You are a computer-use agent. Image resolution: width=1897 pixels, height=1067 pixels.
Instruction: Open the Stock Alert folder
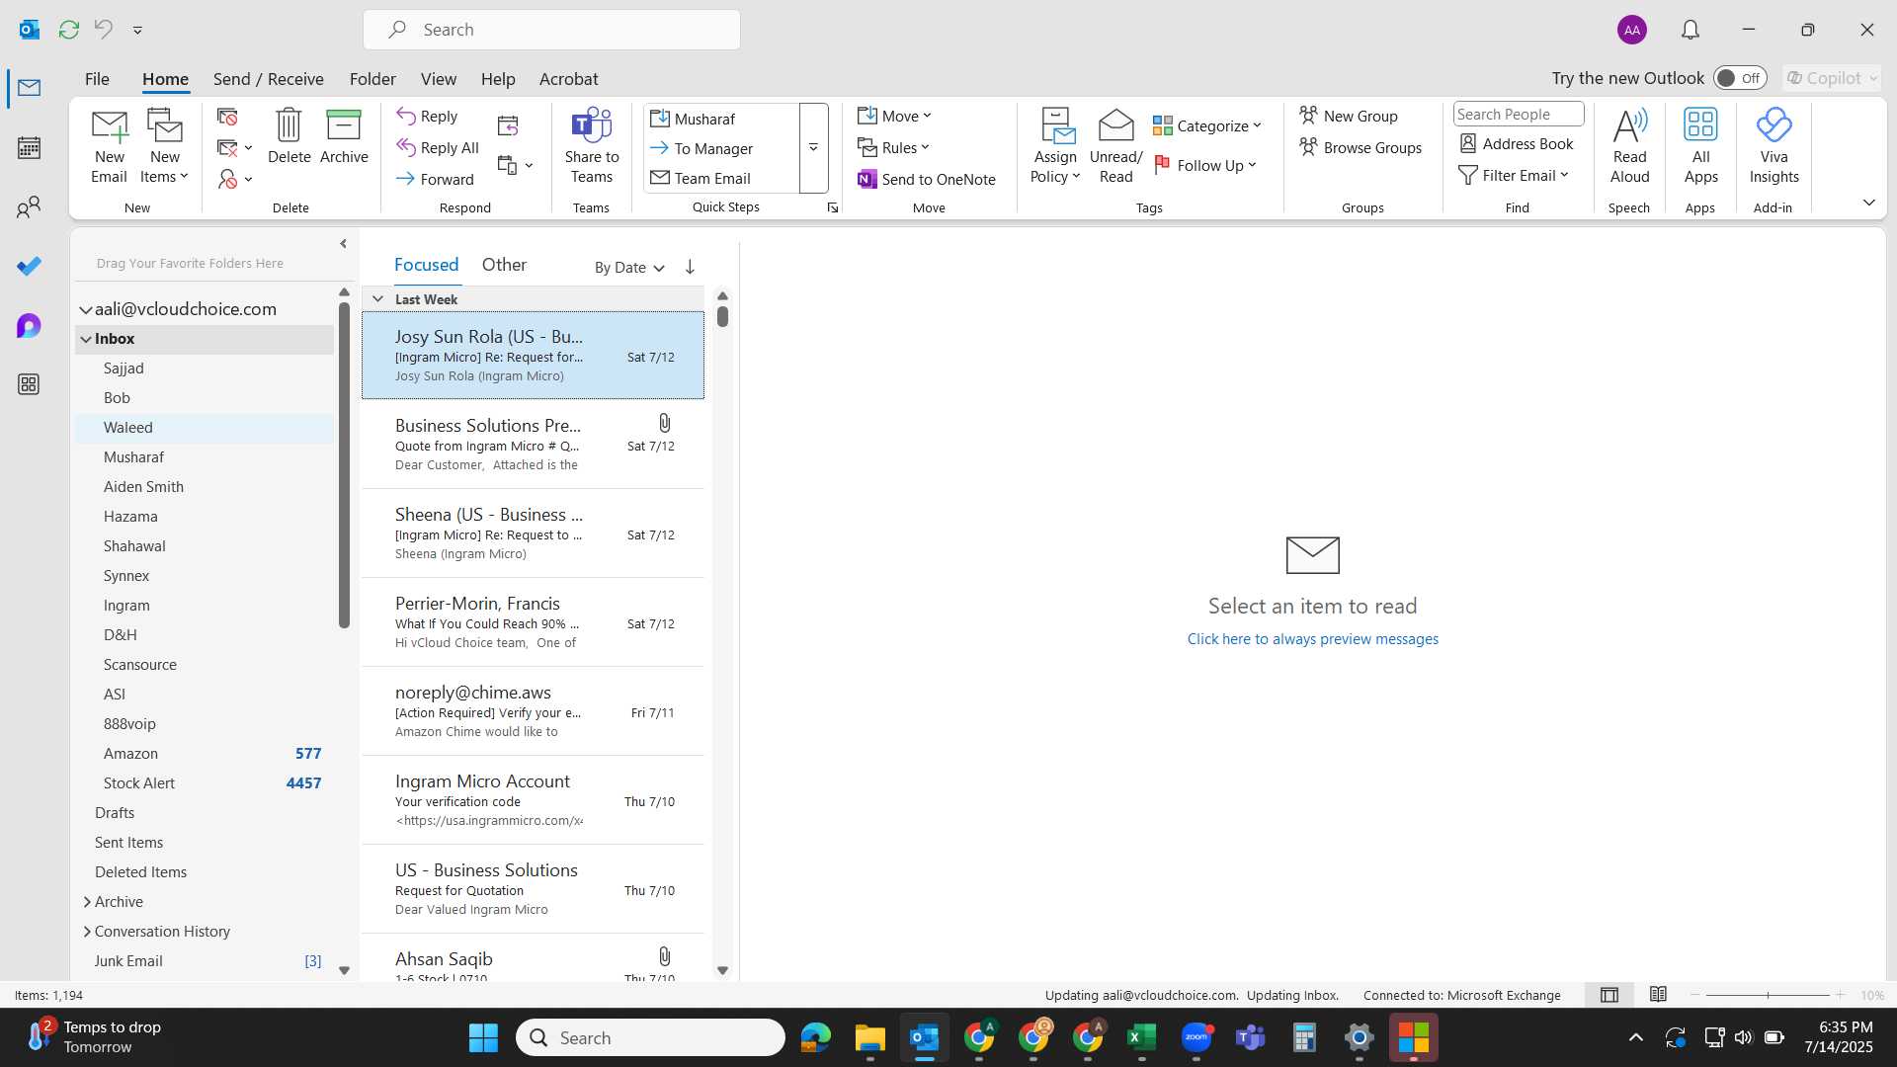[205, 783]
